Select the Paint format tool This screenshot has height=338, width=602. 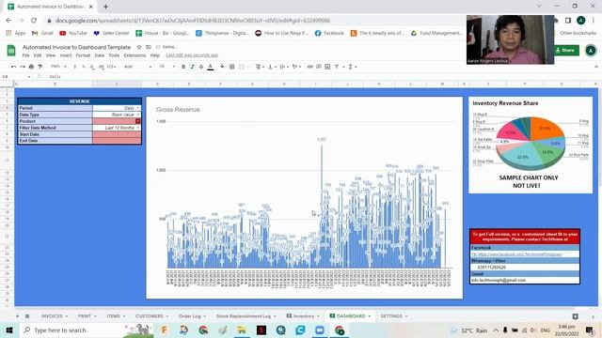(x=40, y=67)
